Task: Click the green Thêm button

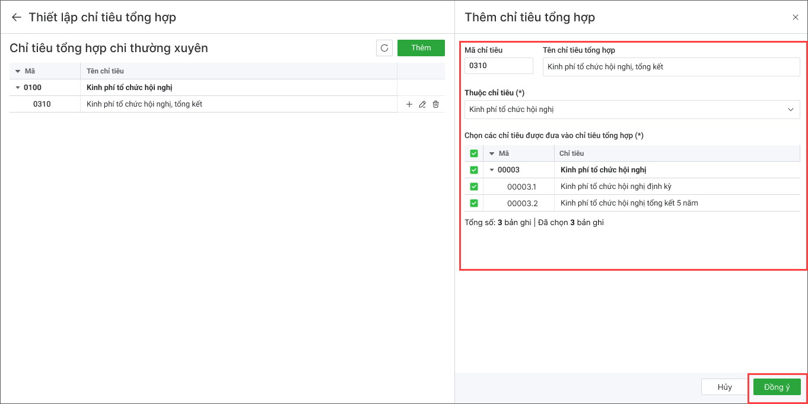Action: coord(421,48)
